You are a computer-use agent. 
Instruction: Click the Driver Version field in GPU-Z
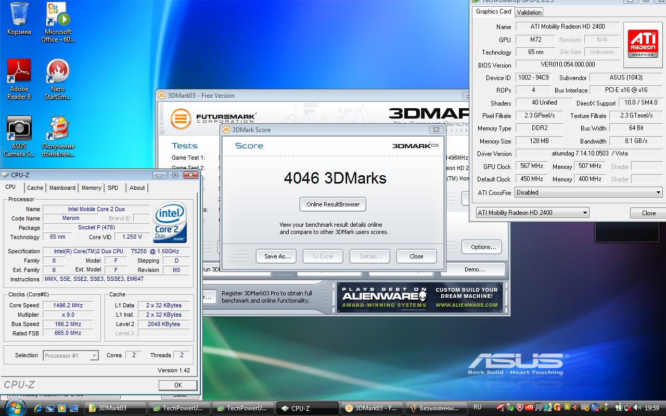(x=589, y=153)
